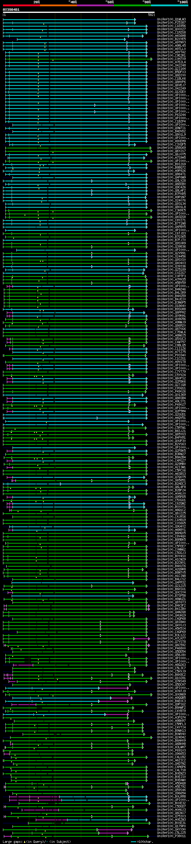
Task: Select the UniRef100_A7PH35 label
Action: pos(171,279)
